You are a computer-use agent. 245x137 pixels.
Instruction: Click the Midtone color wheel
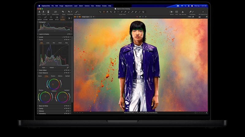coord(54,84)
